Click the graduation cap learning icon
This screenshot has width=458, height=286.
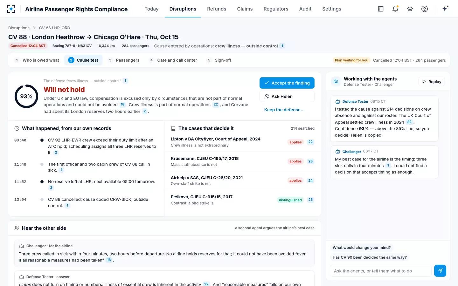point(410,9)
